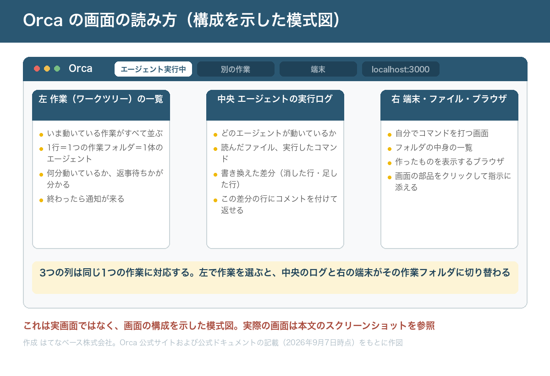Click the line 自分でコマンドを打つ画面
The image size is (550, 376).
(x=442, y=133)
